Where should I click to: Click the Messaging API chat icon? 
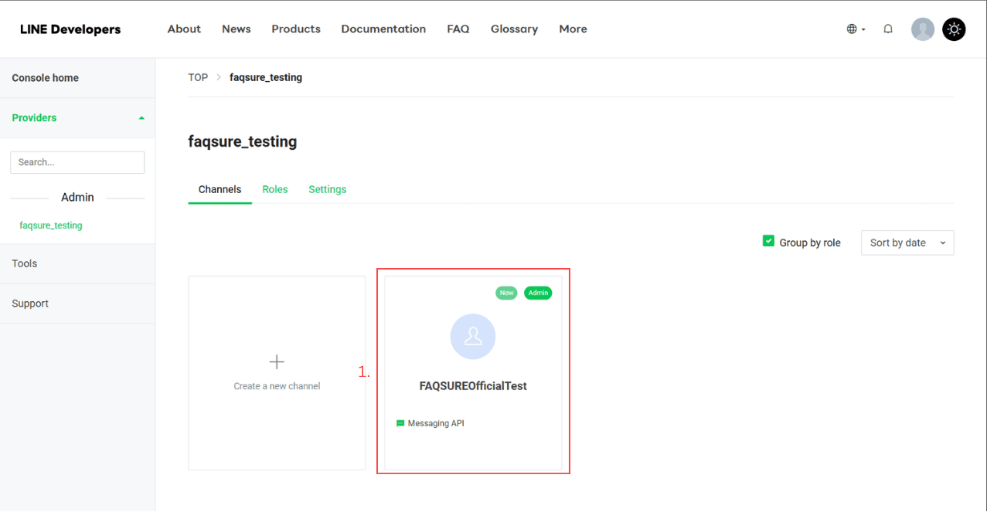tap(400, 423)
